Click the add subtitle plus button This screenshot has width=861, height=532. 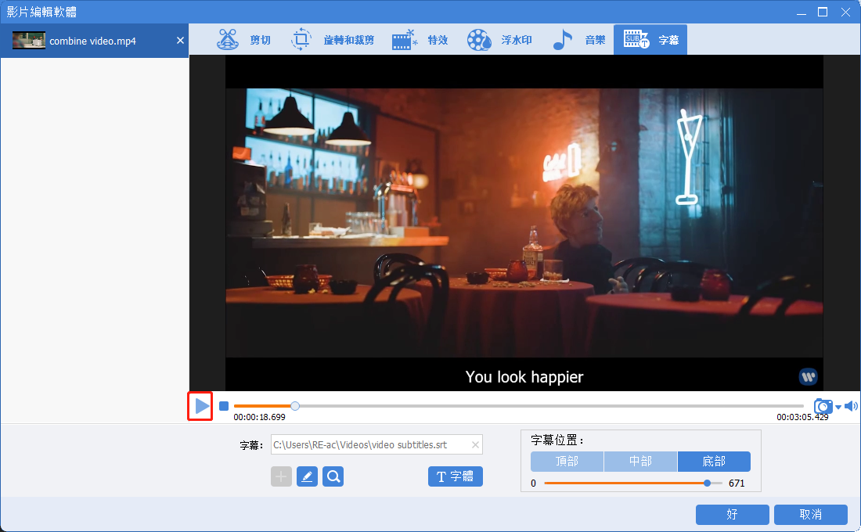pyautogui.click(x=281, y=476)
